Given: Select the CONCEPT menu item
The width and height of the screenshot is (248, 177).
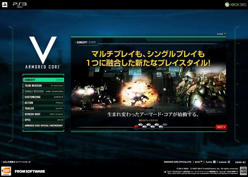Looking at the screenshot, I should coord(43,80).
